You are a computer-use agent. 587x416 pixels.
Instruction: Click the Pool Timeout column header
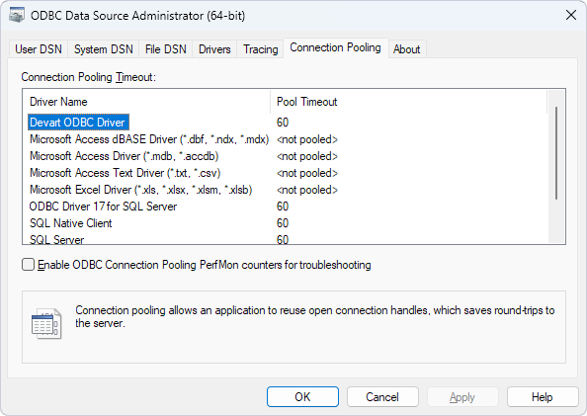coord(408,102)
